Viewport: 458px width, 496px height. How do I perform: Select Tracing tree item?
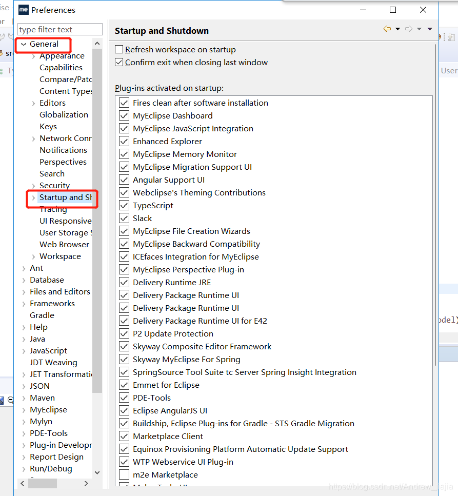53,209
